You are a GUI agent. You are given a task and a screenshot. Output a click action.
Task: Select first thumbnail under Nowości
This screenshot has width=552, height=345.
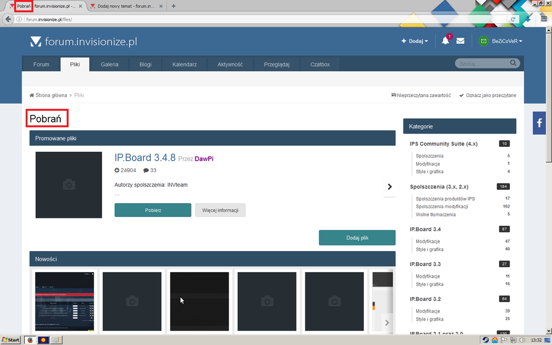coord(64,301)
